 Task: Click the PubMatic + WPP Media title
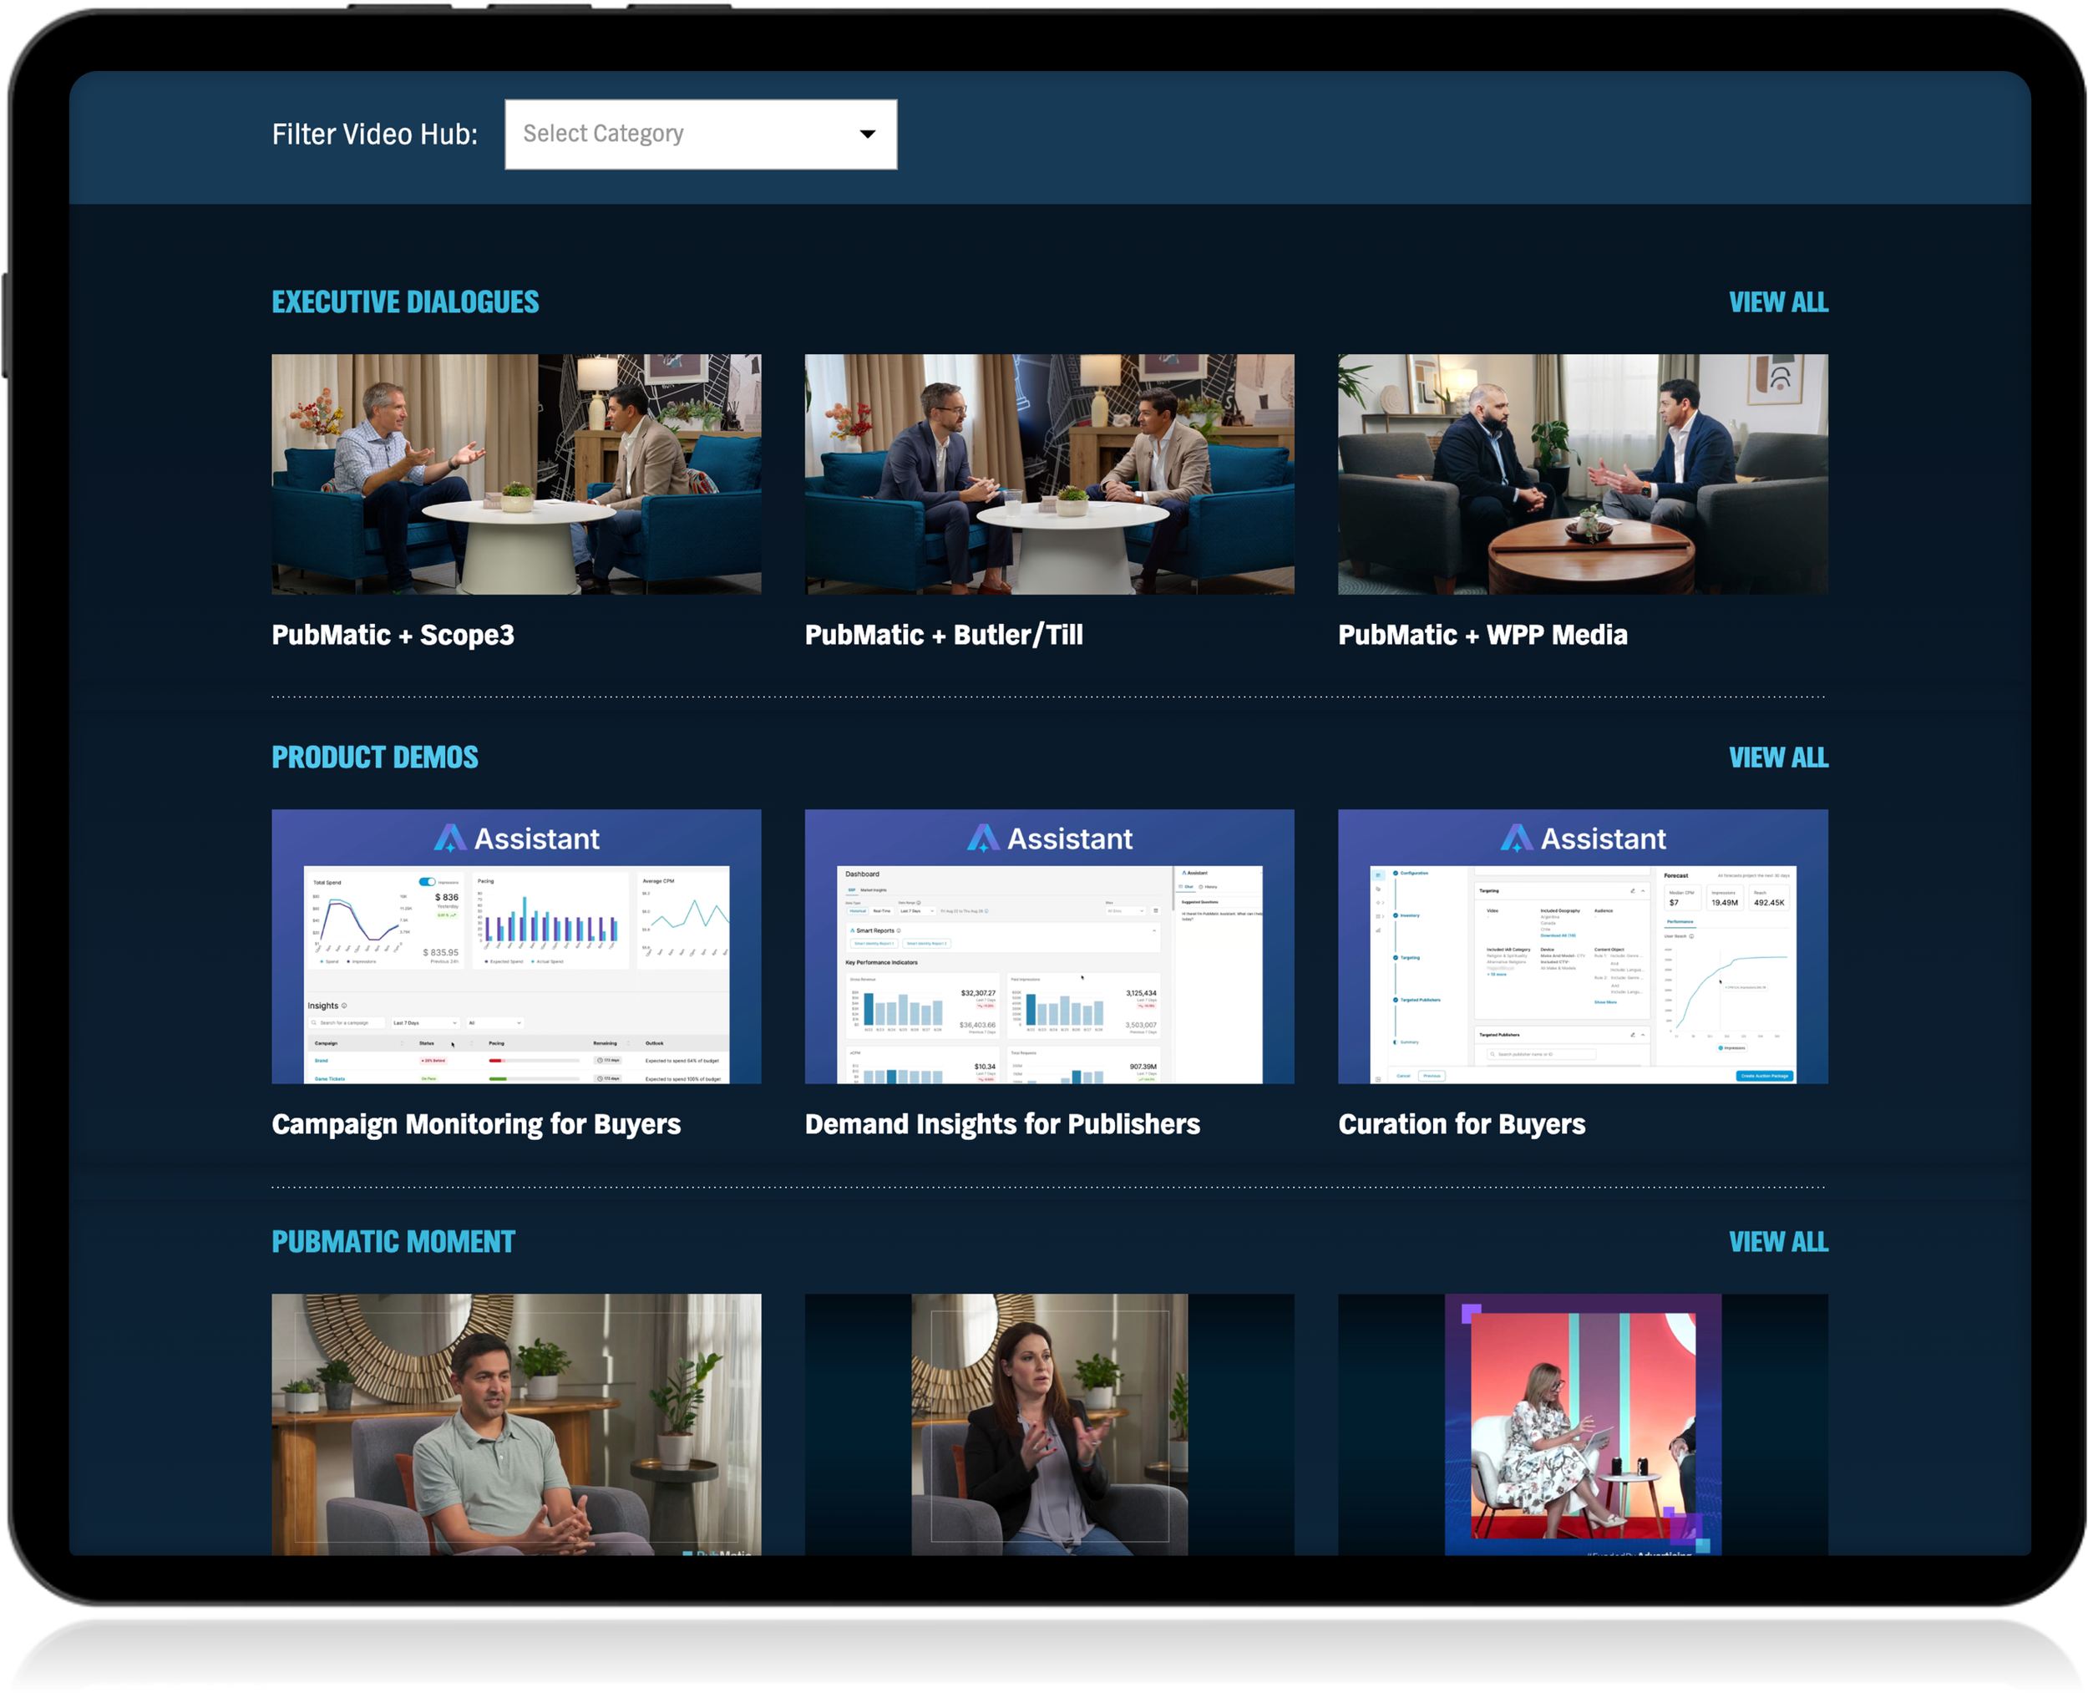click(x=1482, y=635)
